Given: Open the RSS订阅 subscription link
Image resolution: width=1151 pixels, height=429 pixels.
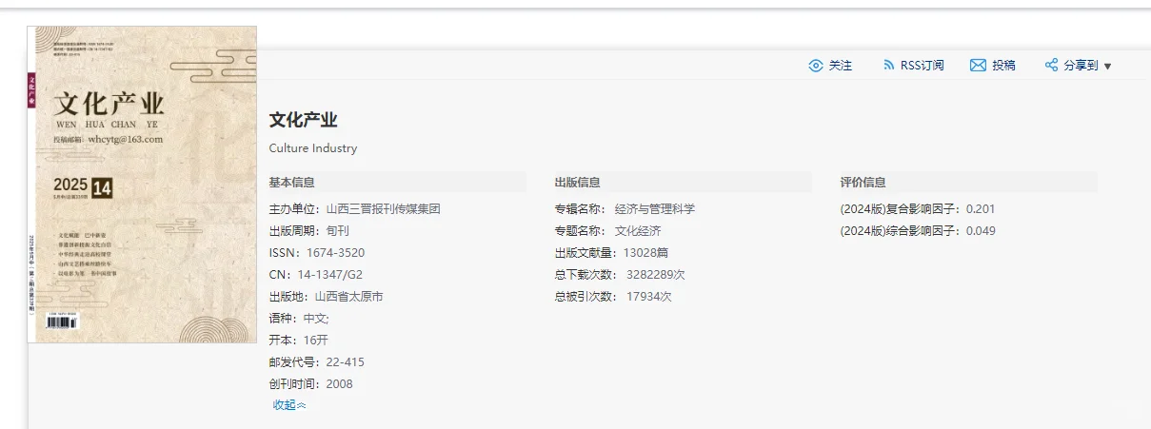Looking at the screenshot, I should pos(922,66).
